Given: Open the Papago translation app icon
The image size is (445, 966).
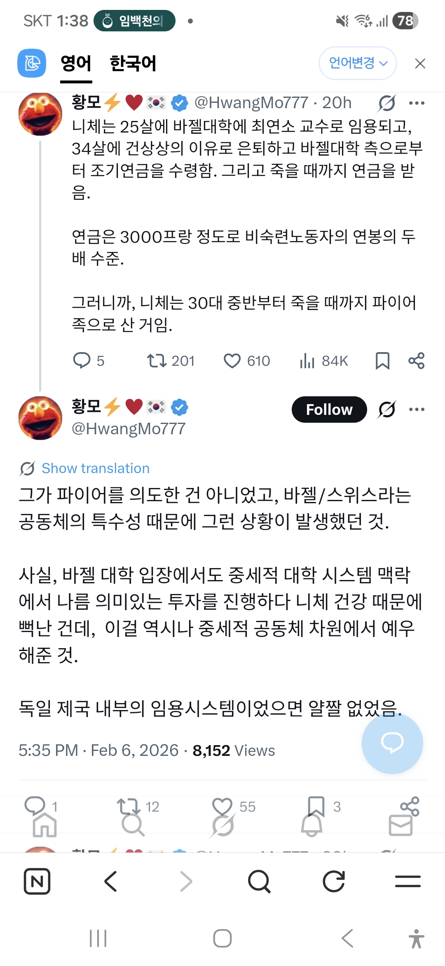Looking at the screenshot, I should tap(32, 63).
